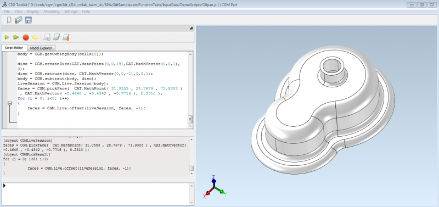
Task: Switch to the Script Editor tab
Action: (14, 48)
